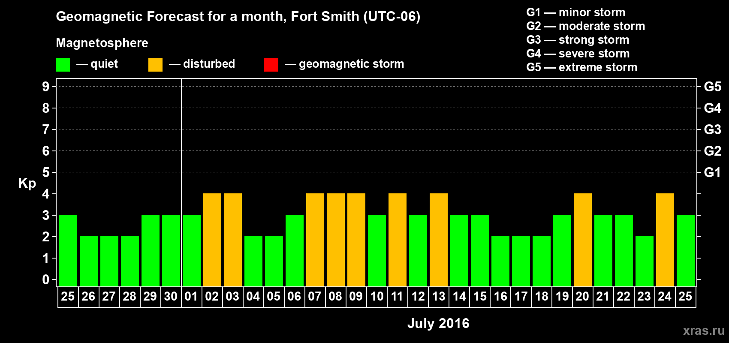Click the date label 08 on axis

[335, 296]
